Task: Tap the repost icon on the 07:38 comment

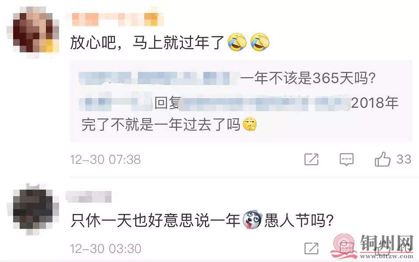Action: [311, 159]
